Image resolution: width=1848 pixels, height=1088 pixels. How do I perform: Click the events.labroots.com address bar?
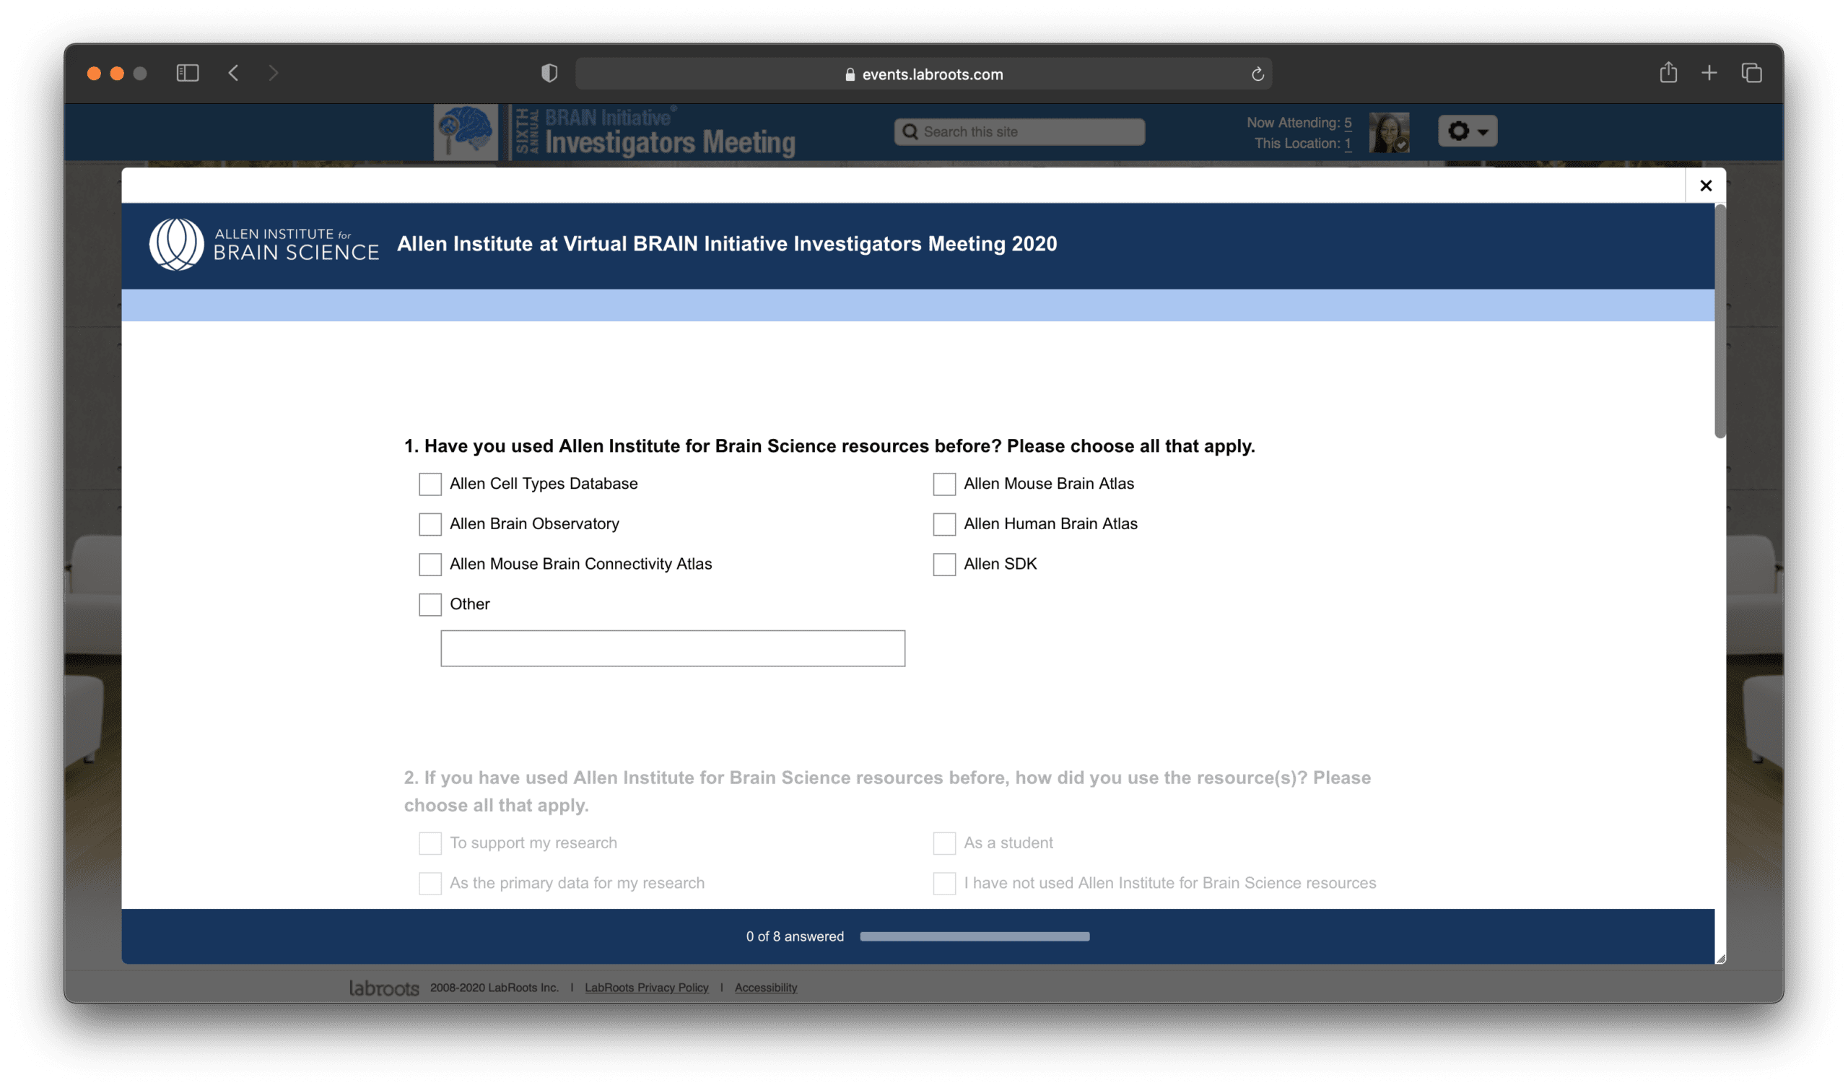923,74
